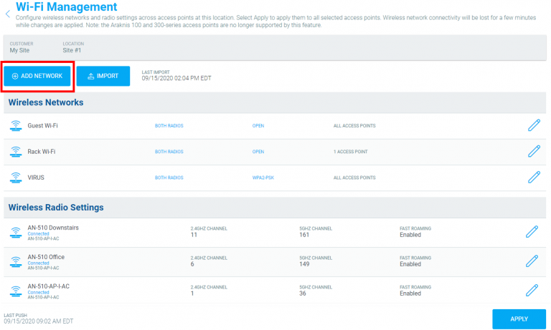Edit AN-510 Downstairs radio settings pencil
This screenshot has height=330, width=551.
(532, 232)
